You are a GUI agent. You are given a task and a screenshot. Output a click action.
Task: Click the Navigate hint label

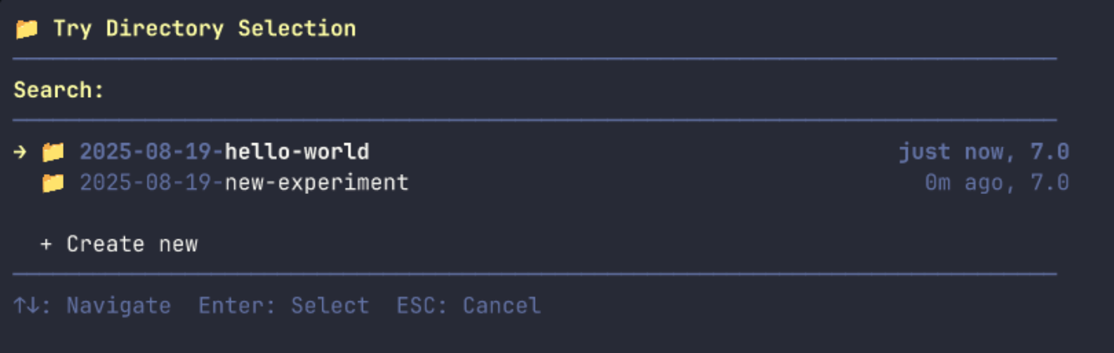(119, 305)
